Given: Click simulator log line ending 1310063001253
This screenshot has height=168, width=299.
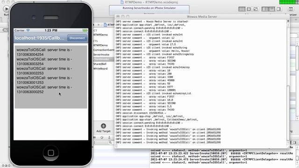Looking at the screenshot, I should point(44,80).
